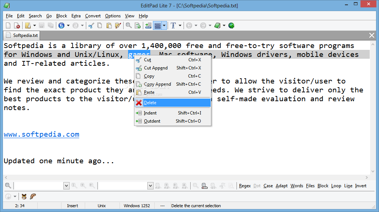Click into the replace text field
The height and width of the screenshot is (212, 379).
click(x=123, y=186)
